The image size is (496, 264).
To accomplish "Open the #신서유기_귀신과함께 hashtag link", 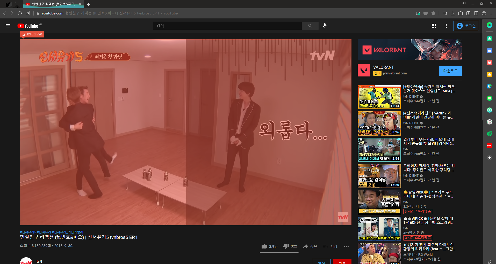I will 68,232.
